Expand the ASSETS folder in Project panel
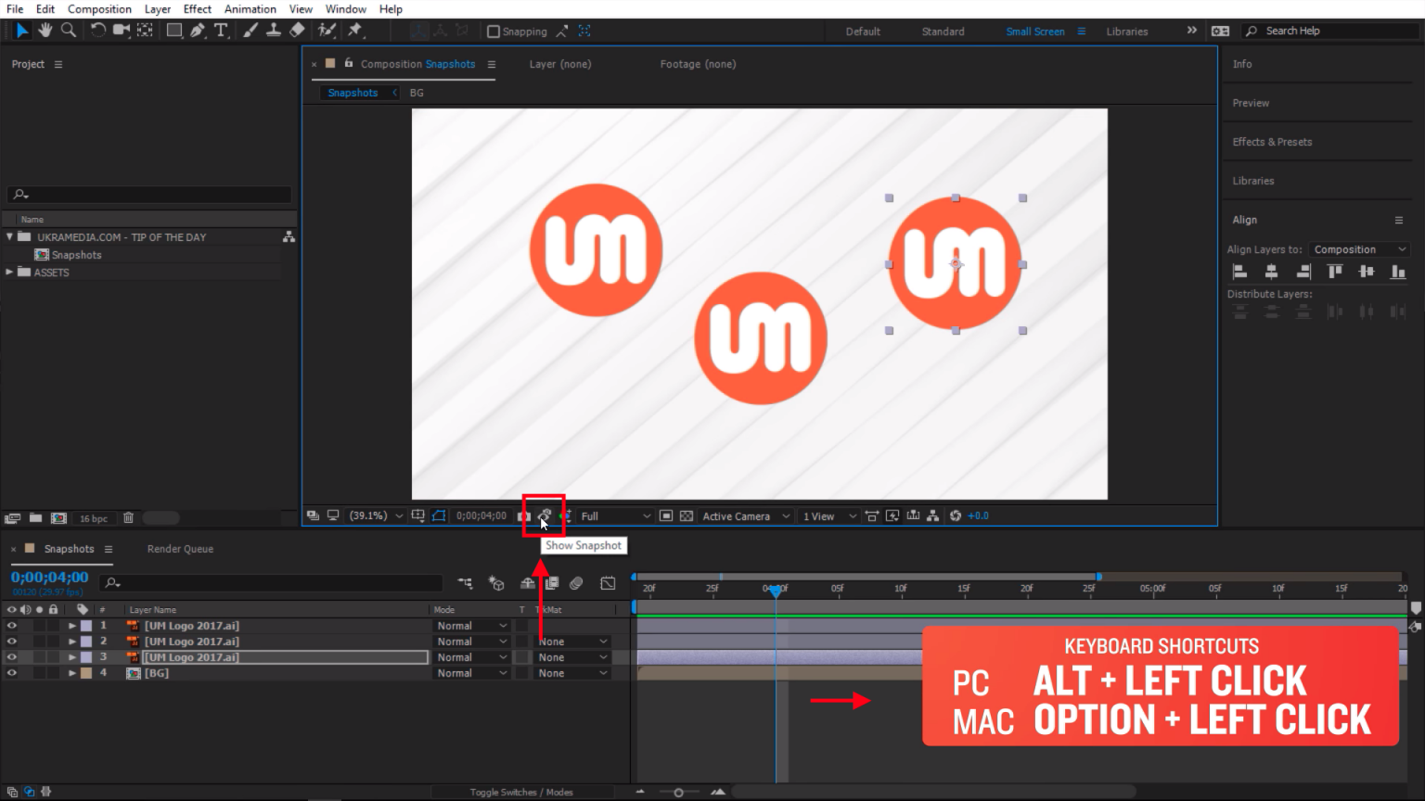Screen dimensions: 1425x801 pos(9,273)
